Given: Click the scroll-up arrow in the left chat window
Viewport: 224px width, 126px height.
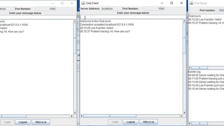Looking at the screenshot, I should (75, 21).
